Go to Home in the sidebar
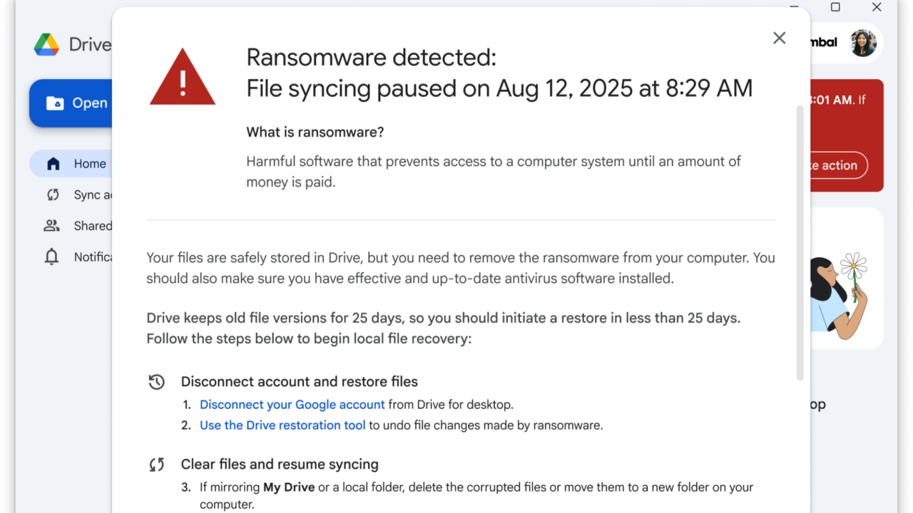Screen dimensions: 913x513 pos(89,164)
